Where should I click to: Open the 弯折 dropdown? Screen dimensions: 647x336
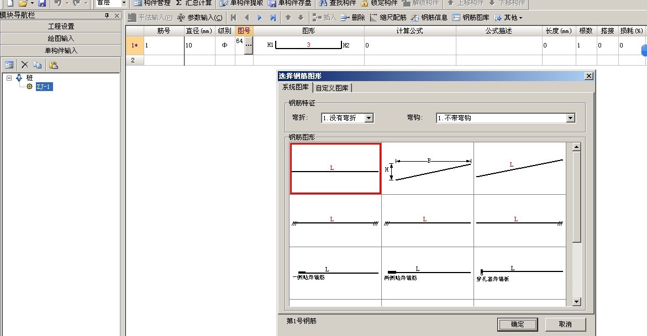coord(369,118)
